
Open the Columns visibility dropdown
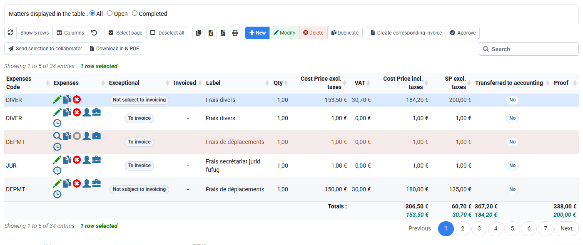(70, 33)
